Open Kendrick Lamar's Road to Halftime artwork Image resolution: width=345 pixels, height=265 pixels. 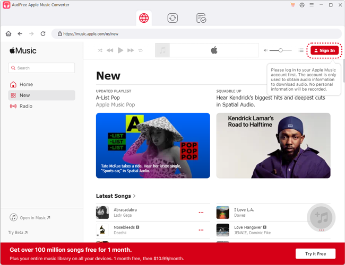coord(273,145)
